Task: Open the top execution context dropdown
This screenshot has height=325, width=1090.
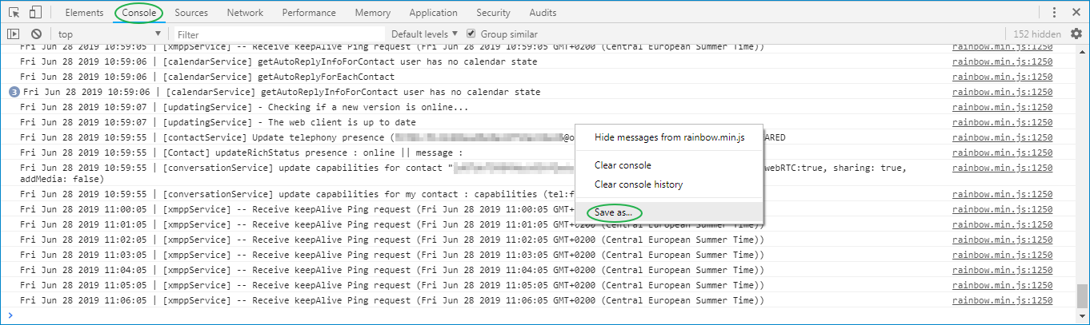Action: point(109,34)
